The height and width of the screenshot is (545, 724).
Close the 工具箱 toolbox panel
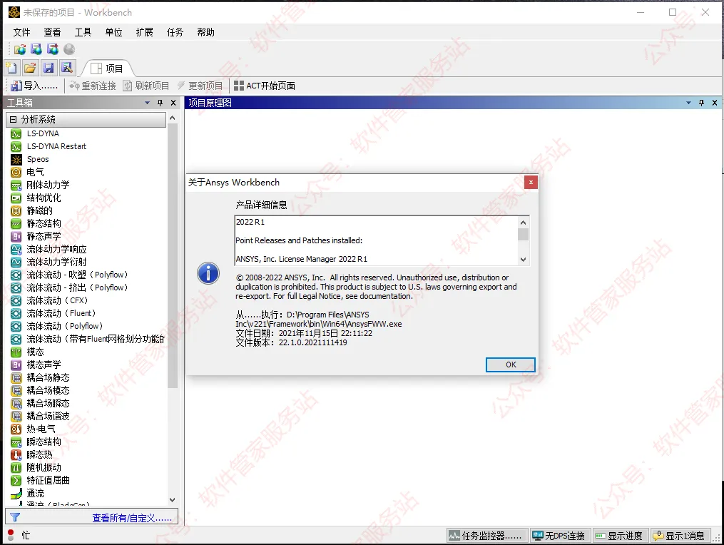tap(173, 103)
